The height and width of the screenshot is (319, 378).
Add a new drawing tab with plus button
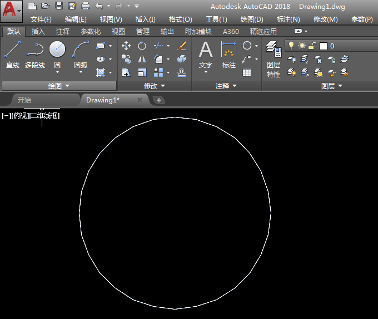[x=159, y=100]
